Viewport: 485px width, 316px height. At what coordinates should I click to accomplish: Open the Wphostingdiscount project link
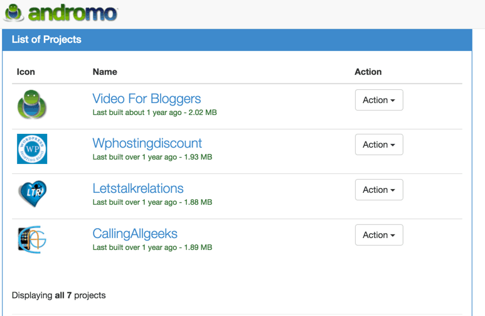[x=147, y=143]
